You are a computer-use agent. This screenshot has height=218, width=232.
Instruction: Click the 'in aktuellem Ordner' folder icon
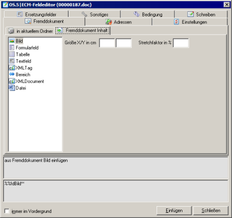click(11, 31)
